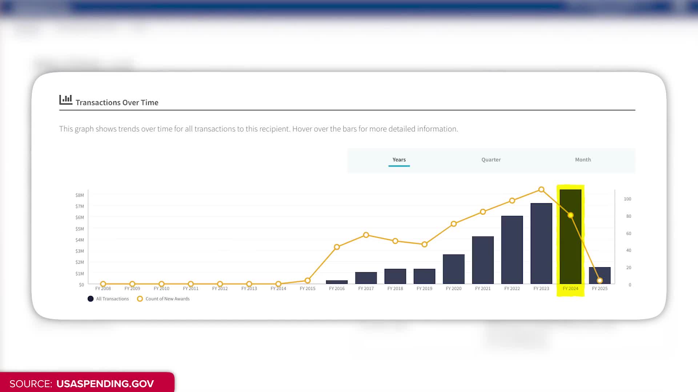Click the highlighted FY 2024 bar
The image size is (698, 392).
coord(570,250)
